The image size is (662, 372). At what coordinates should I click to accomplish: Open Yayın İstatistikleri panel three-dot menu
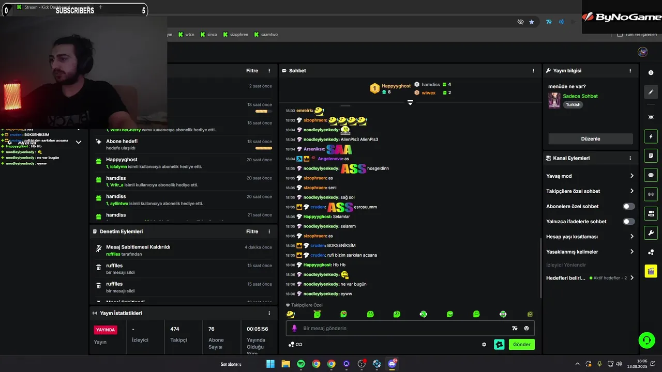pos(269,313)
